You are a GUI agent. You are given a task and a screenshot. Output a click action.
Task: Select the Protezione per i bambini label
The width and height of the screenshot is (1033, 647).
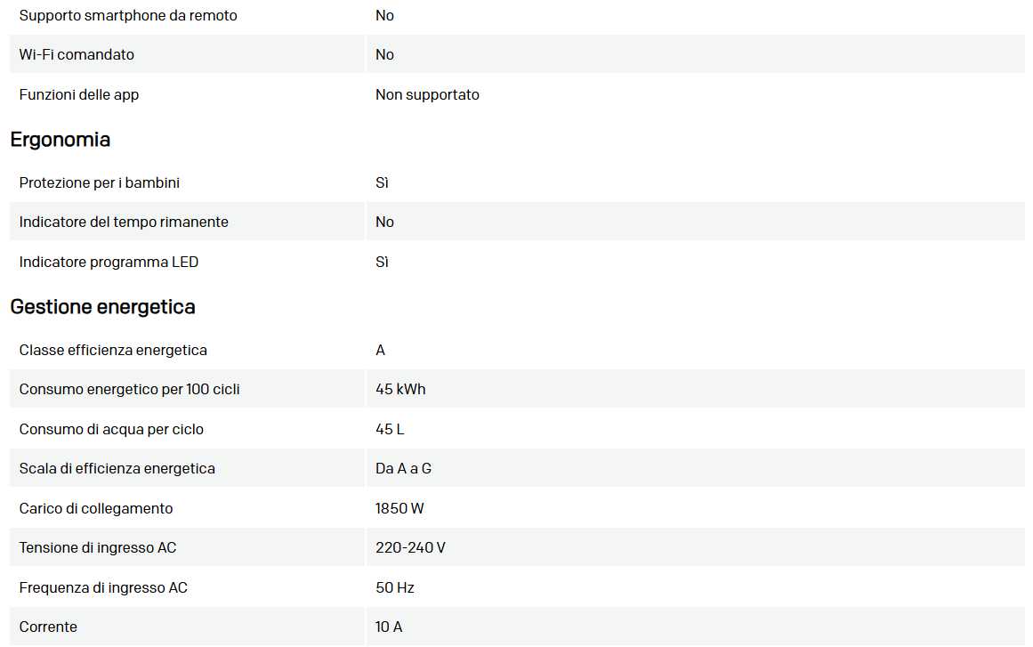(x=100, y=182)
